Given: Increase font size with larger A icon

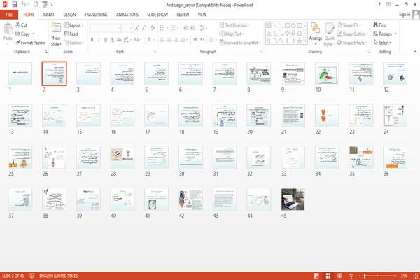Looking at the screenshot, I should click(137, 28).
